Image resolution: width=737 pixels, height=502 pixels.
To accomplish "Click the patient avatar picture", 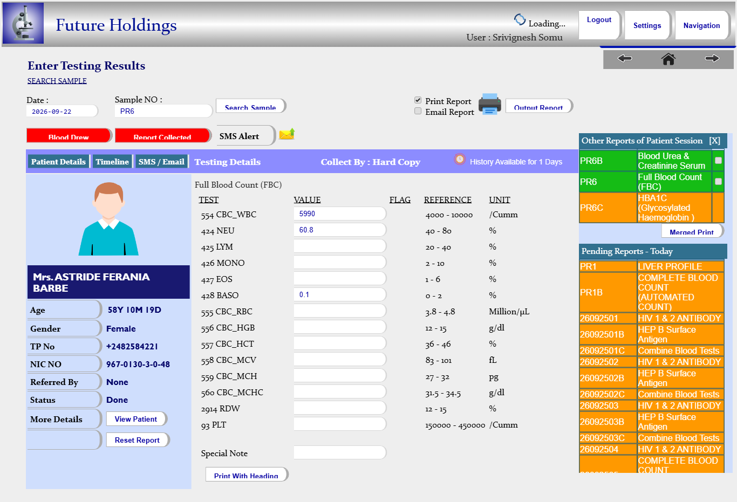I will 108,219.
